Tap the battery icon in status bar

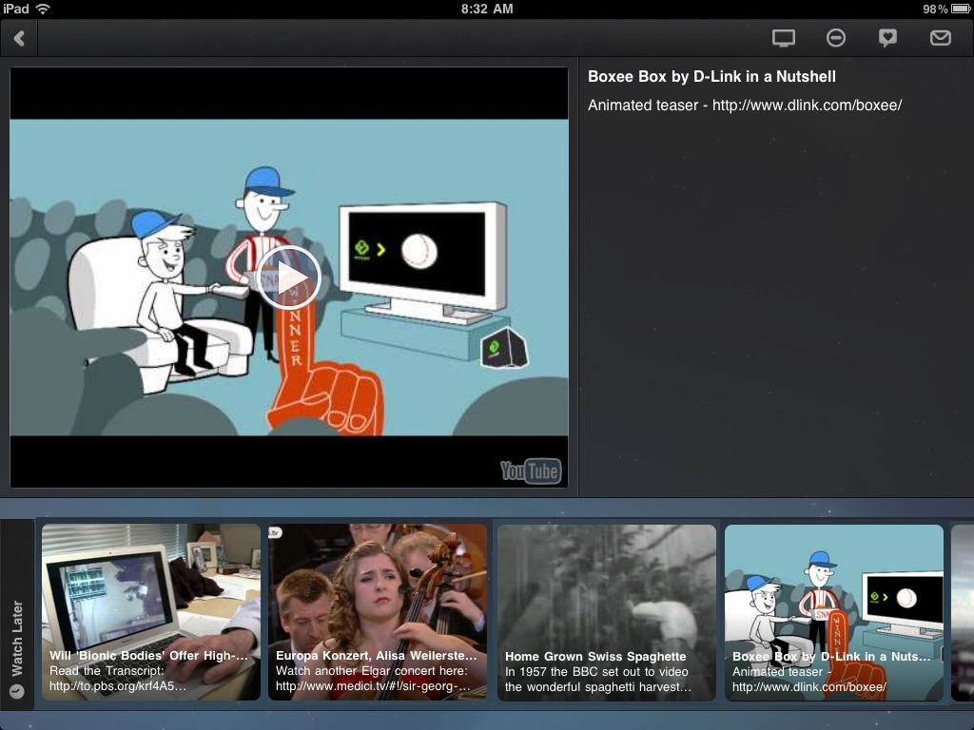click(961, 9)
